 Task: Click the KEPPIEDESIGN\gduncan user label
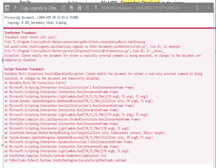pos(117,8)
